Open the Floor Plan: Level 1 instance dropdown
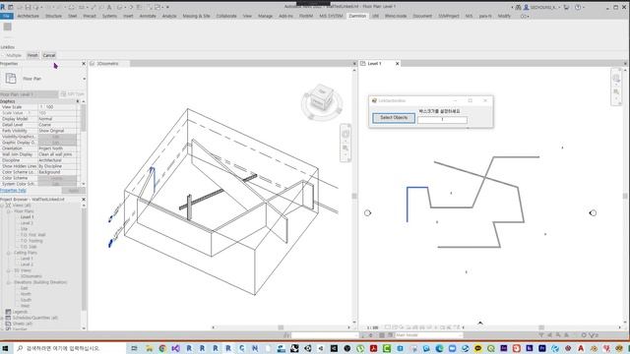The image size is (630, 354). click(29, 94)
